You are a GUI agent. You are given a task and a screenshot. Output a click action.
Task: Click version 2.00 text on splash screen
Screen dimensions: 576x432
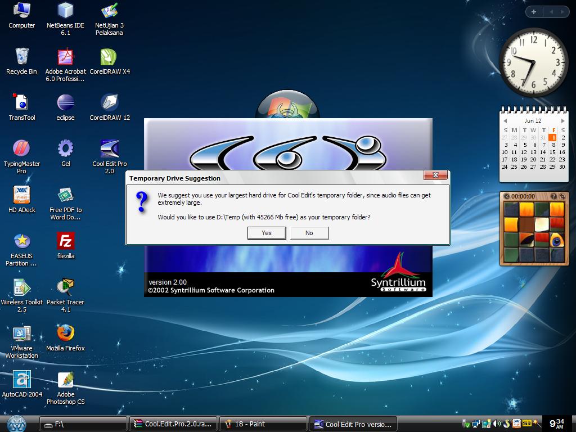click(168, 282)
